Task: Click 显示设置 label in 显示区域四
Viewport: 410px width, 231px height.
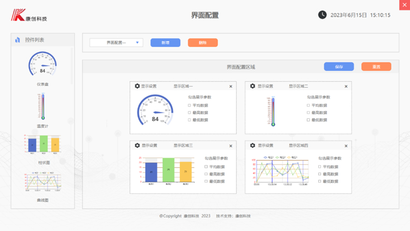Action: (x=265, y=146)
